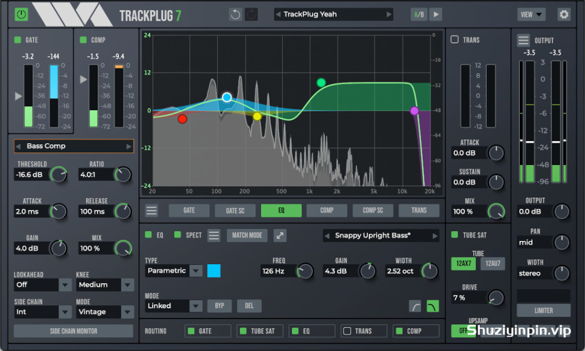Toggle the TUBE SAT enable light
Screen dimensions: 585x351
[454, 235]
